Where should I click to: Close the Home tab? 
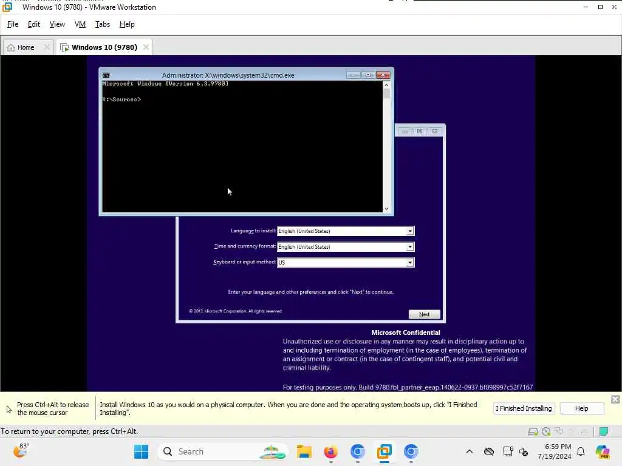(x=47, y=47)
